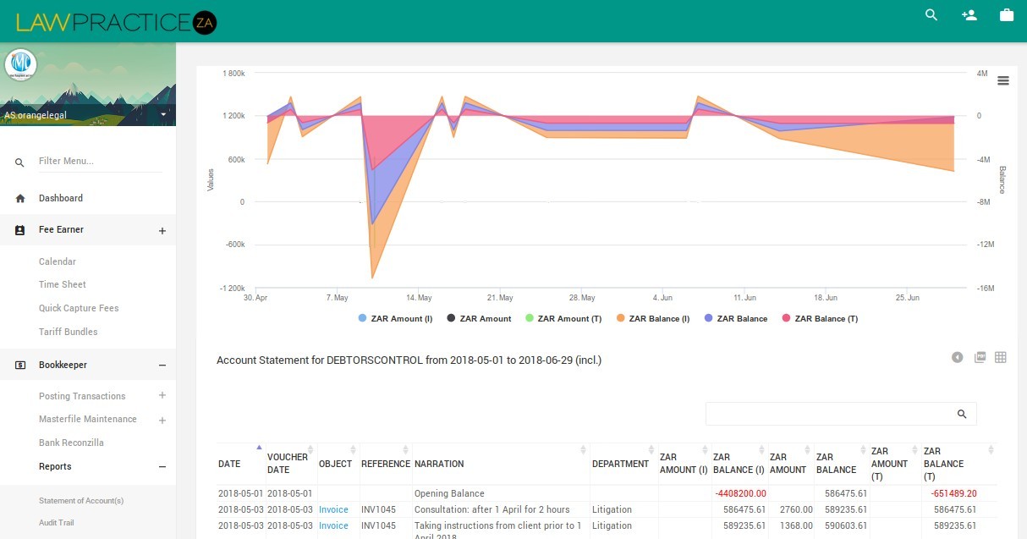This screenshot has width=1027, height=539.
Task: Click the Bookkeeper section icon
Action: [19, 365]
